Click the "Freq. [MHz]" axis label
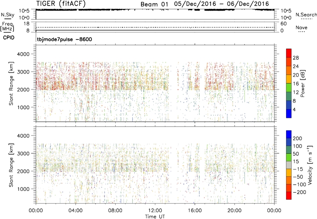This screenshot has height=219, width=317. (x=8, y=26)
